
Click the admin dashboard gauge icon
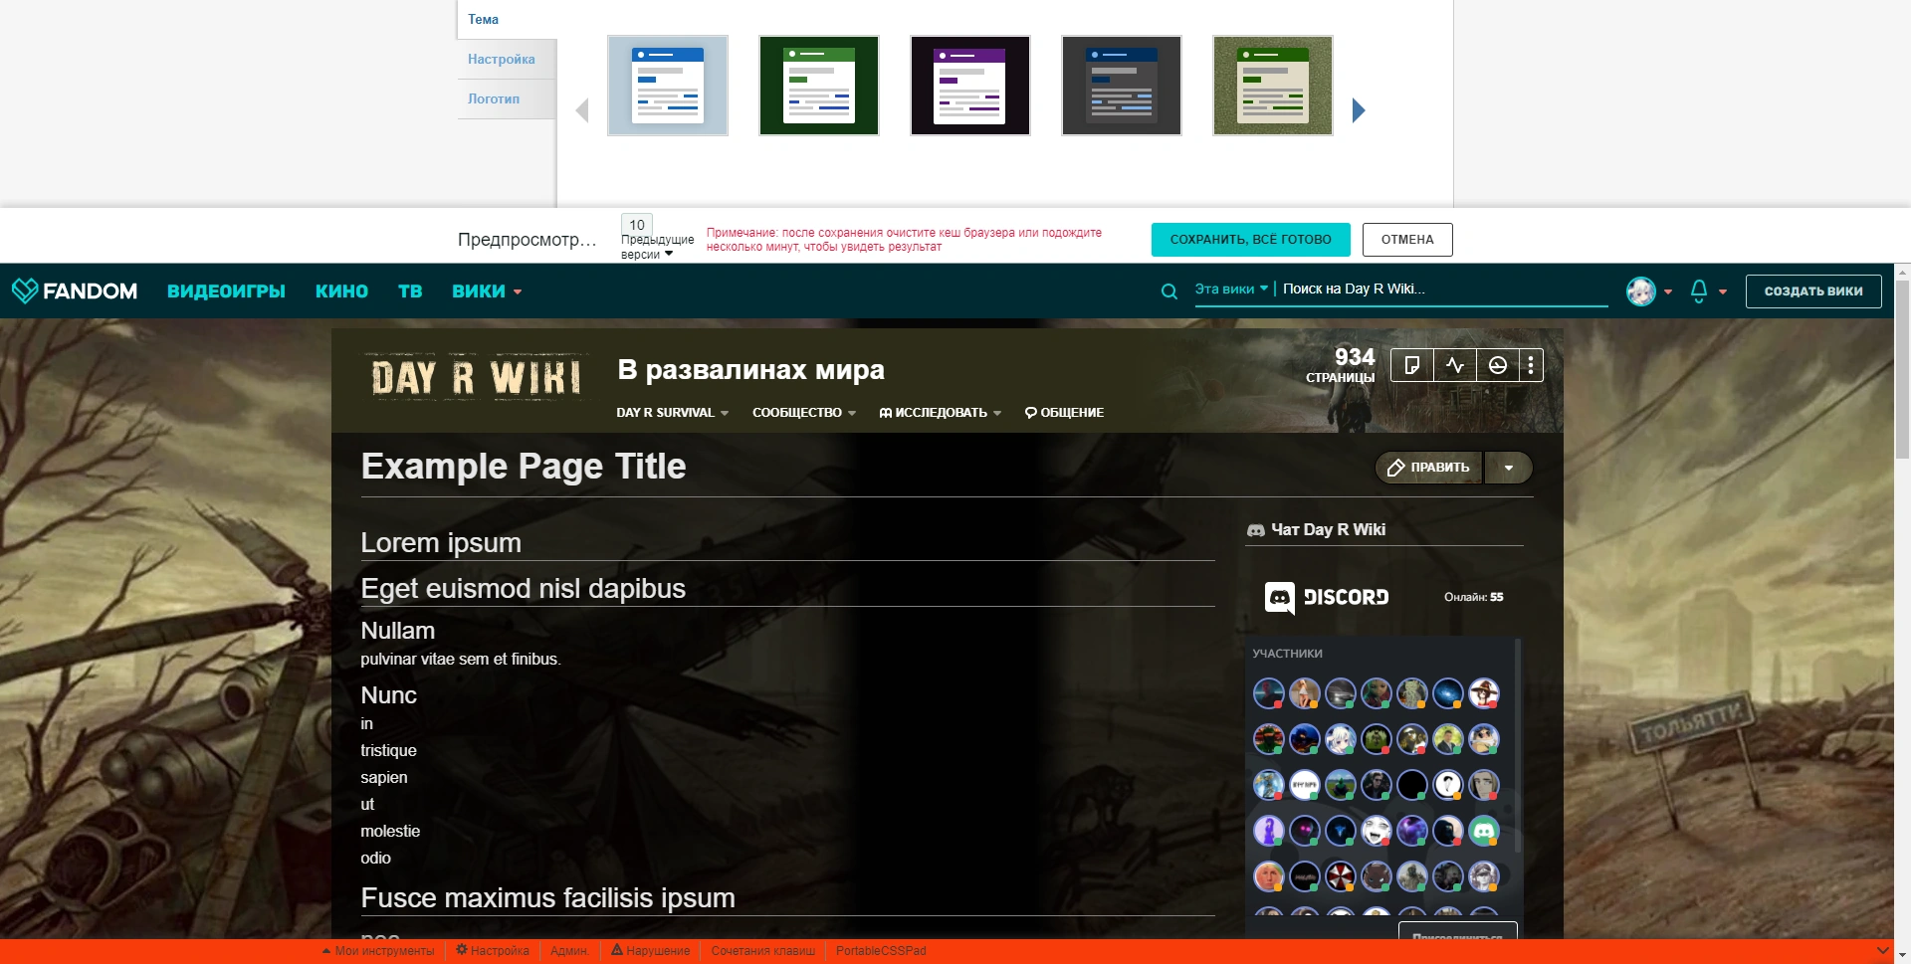coord(1497,366)
